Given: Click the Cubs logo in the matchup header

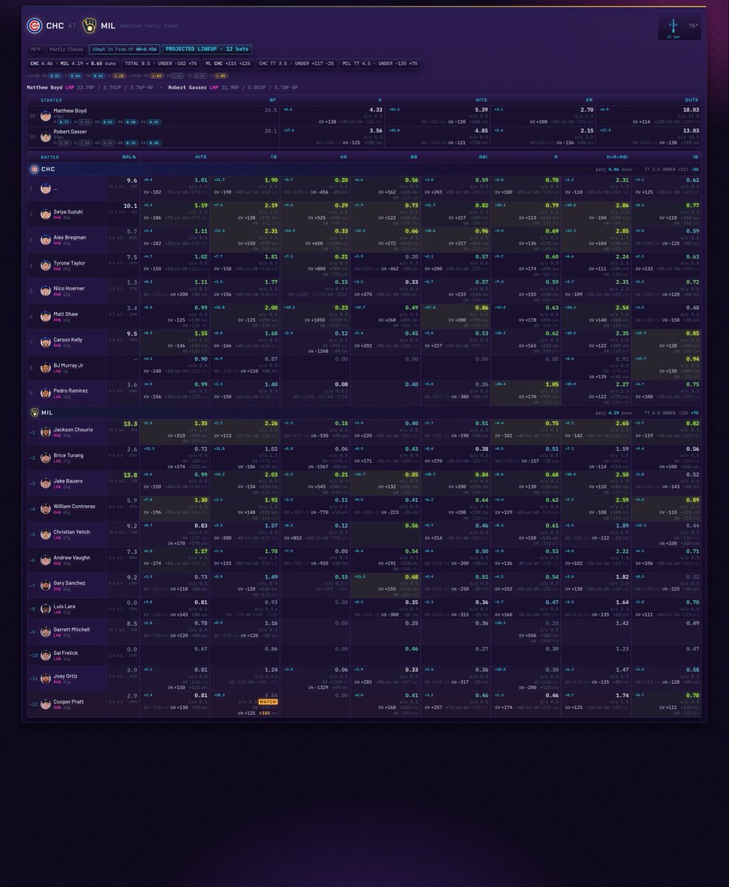Looking at the screenshot, I should click(x=34, y=26).
